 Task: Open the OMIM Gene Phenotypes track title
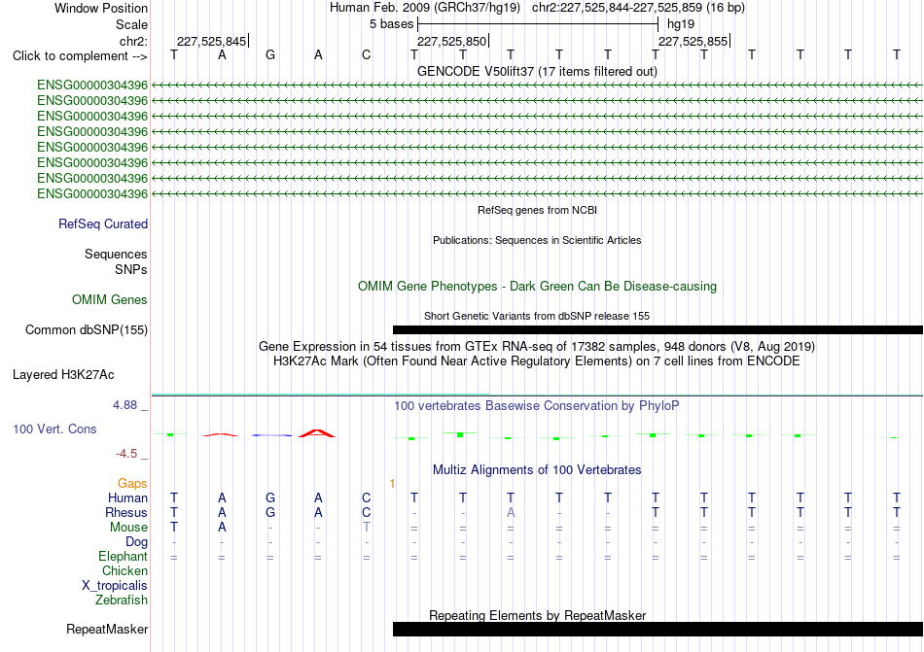(537, 286)
